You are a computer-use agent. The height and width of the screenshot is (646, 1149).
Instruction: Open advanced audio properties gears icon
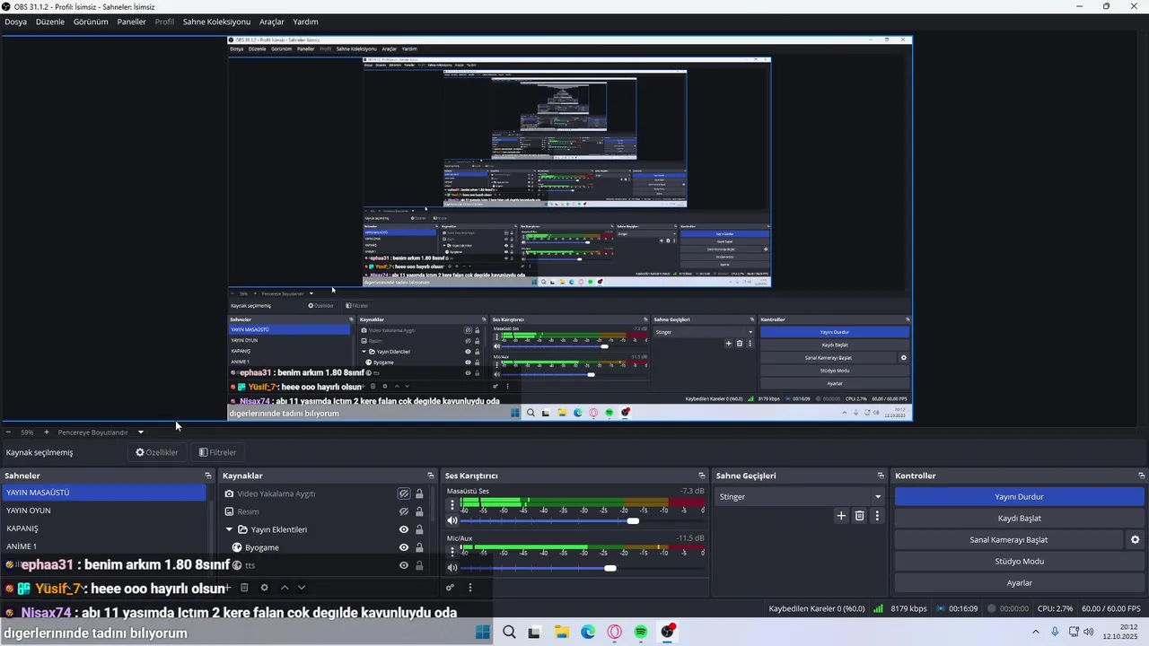(x=451, y=588)
